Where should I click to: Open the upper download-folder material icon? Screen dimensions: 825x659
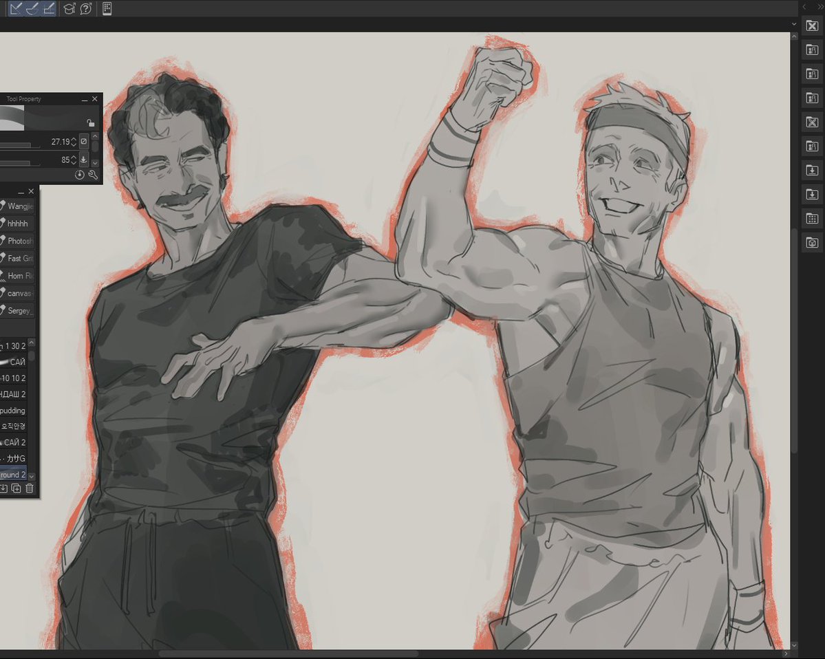(x=812, y=171)
